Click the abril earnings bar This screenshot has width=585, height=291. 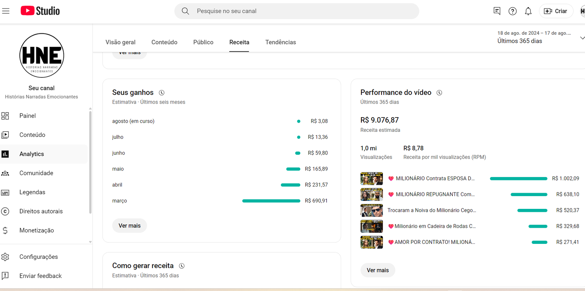(x=291, y=185)
